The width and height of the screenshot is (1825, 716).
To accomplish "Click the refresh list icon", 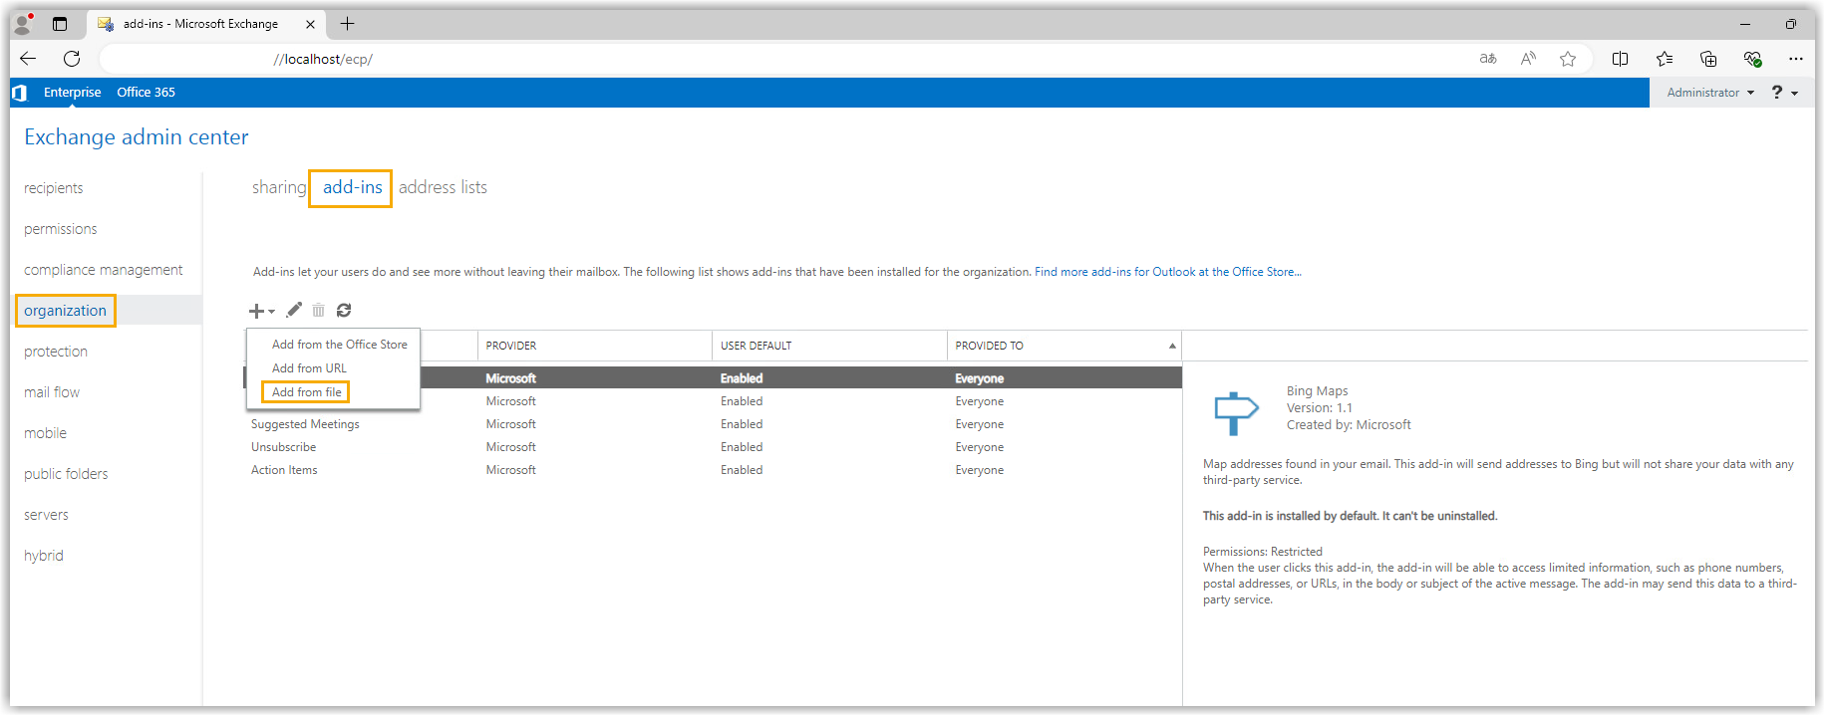I will 344,310.
